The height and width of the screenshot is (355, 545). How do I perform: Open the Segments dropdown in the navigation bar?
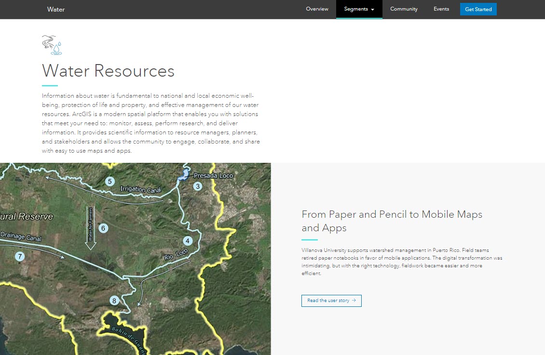tap(356, 9)
